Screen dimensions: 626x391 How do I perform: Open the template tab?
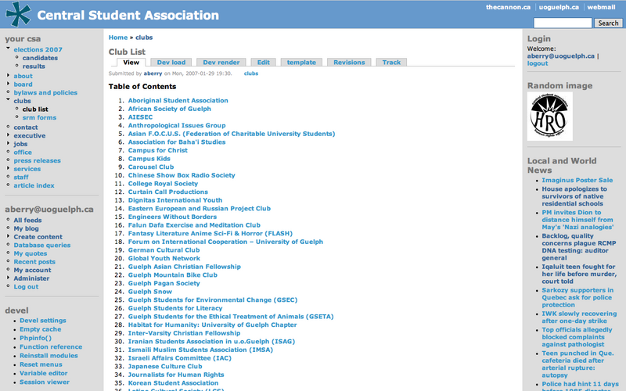pyautogui.click(x=301, y=63)
